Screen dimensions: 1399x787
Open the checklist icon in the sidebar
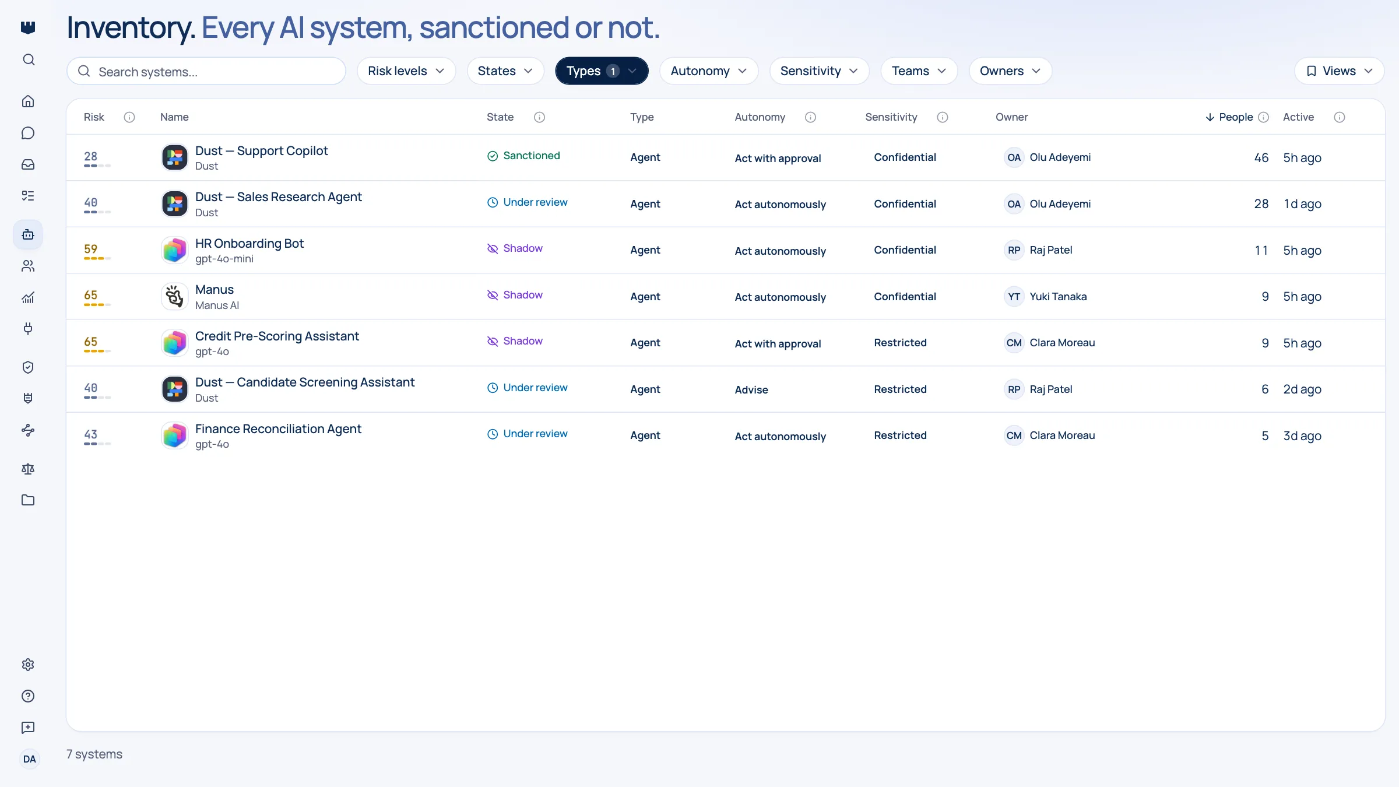click(28, 196)
